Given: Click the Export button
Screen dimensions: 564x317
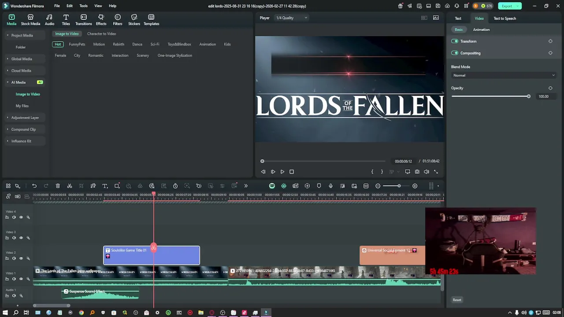Looking at the screenshot, I should pyautogui.click(x=510, y=6).
